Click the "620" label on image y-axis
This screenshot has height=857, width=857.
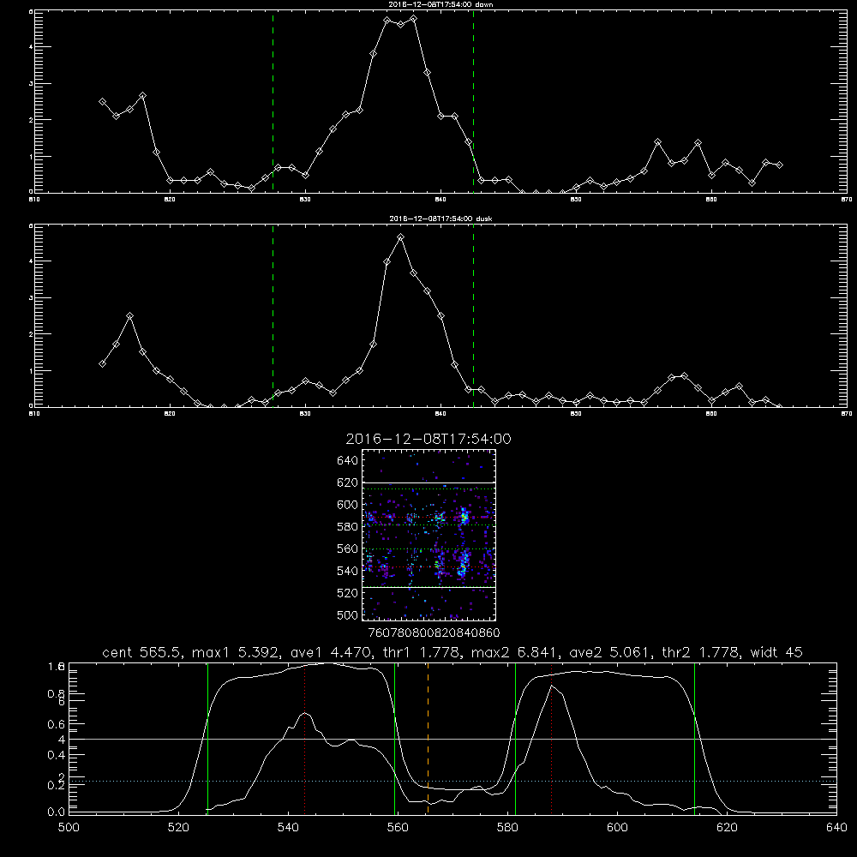pyautogui.click(x=348, y=482)
